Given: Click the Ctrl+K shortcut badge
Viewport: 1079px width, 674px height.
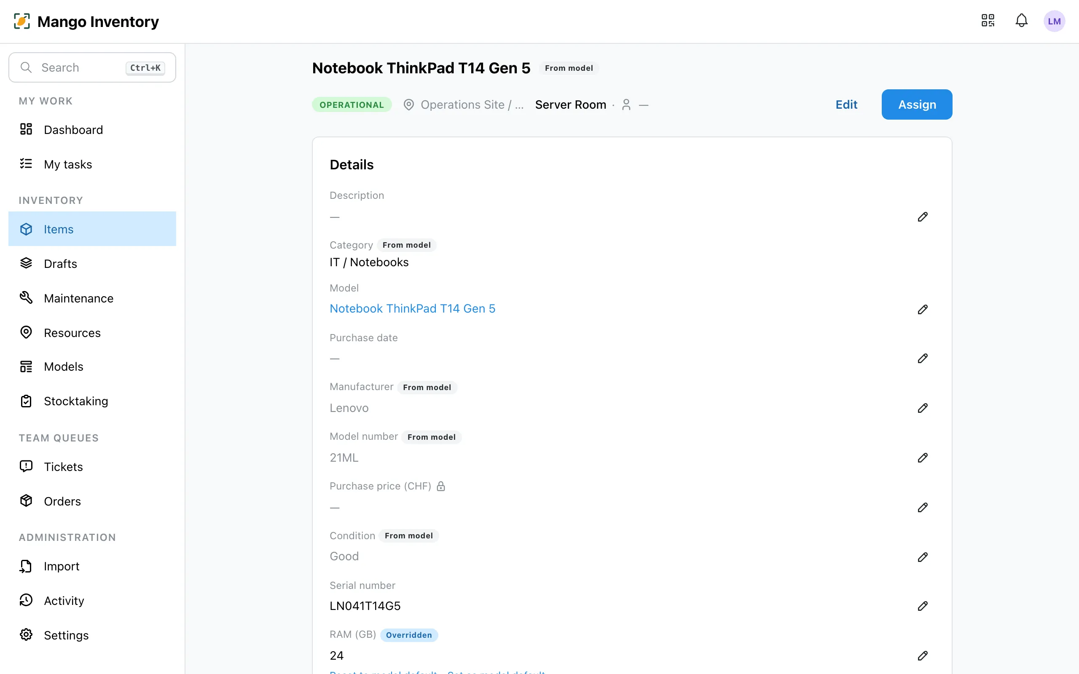Looking at the screenshot, I should [x=145, y=68].
